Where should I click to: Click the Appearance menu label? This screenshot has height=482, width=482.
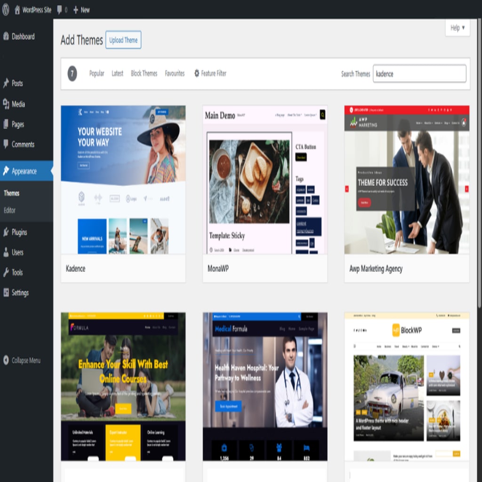pos(24,171)
